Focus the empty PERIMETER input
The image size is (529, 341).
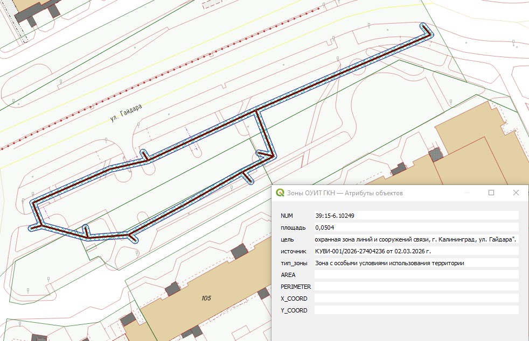tap(416, 287)
